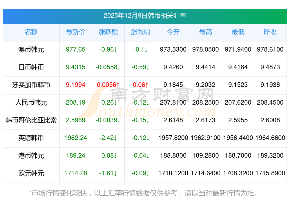Click red latest price 9.1994
290x202 pixels.
tap(76, 85)
